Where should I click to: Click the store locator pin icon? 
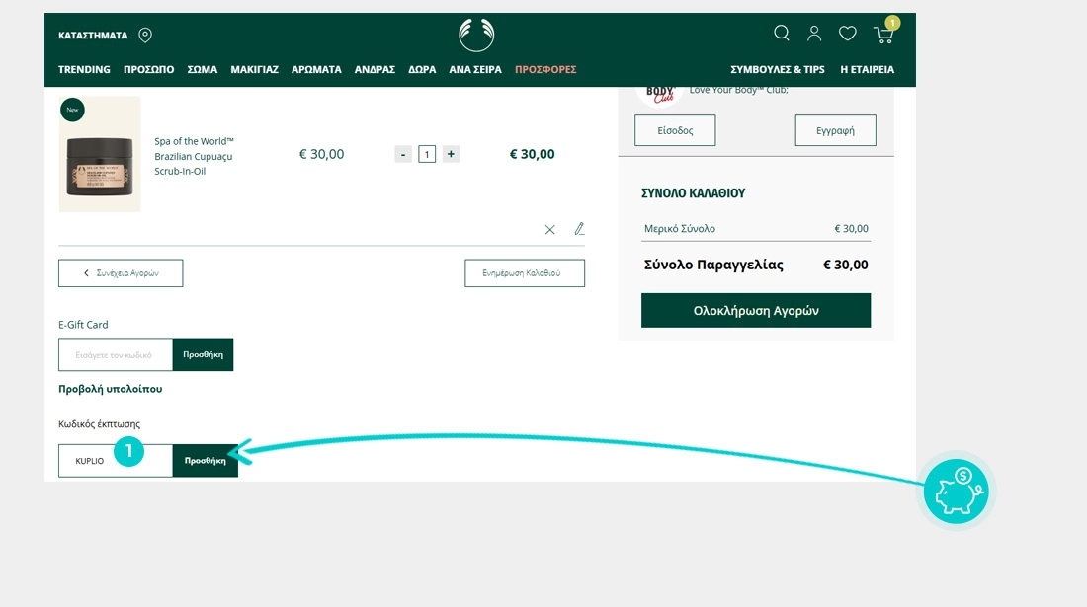145,36
